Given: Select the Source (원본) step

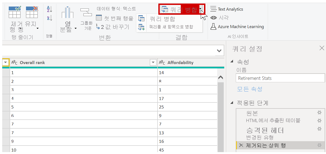Looking at the screenshot, I should point(252,113).
